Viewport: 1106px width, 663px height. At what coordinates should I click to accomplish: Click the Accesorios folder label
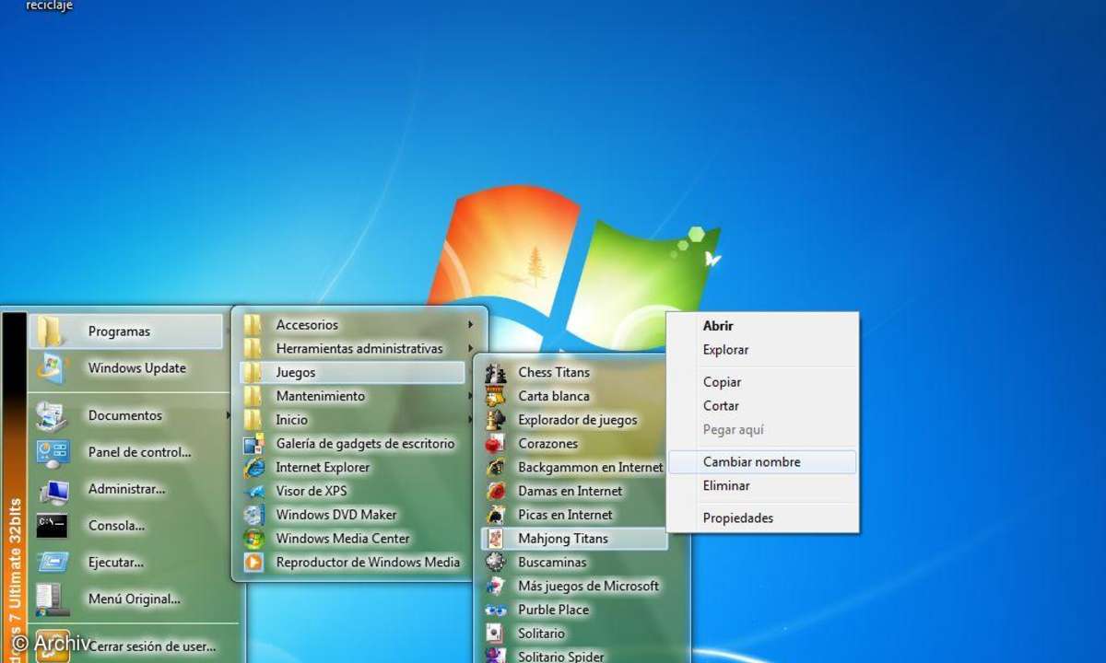(307, 325)
